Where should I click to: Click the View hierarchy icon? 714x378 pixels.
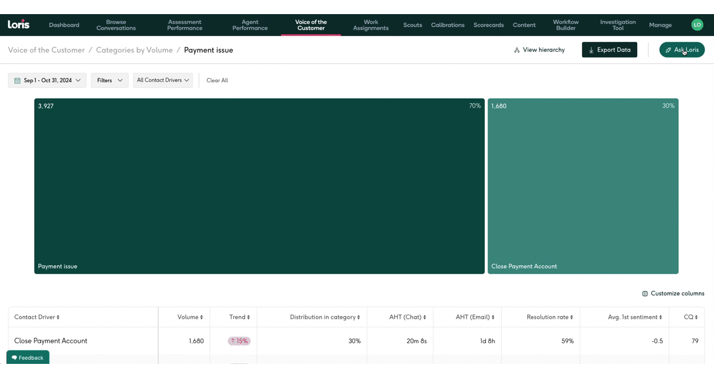pos(516,50)
